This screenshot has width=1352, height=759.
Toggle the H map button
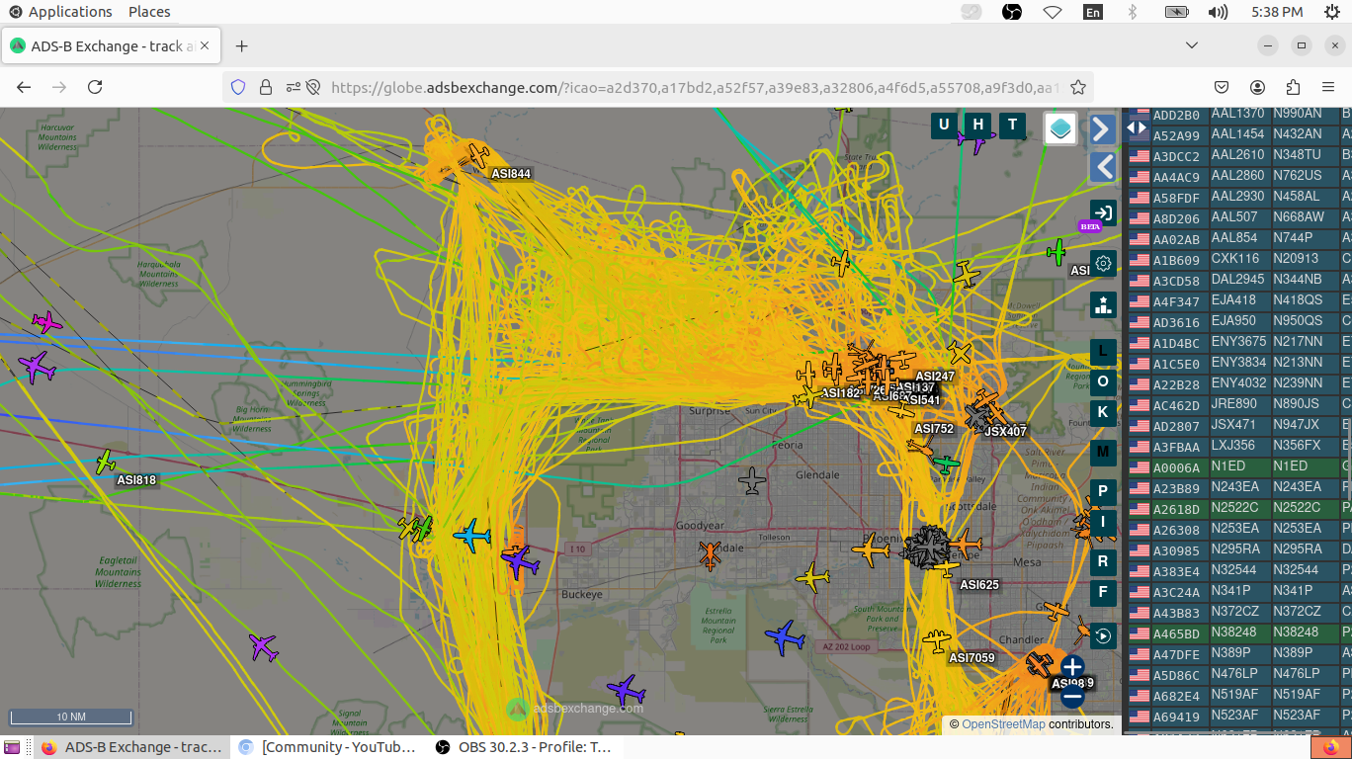[978, 125]
